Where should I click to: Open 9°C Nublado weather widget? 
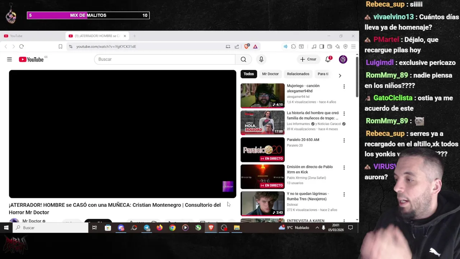click(294, 228)
